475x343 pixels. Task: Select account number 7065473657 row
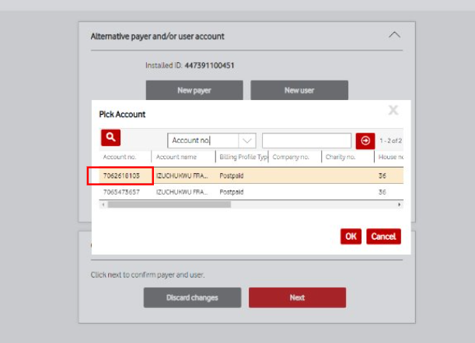tap(120, 191)
